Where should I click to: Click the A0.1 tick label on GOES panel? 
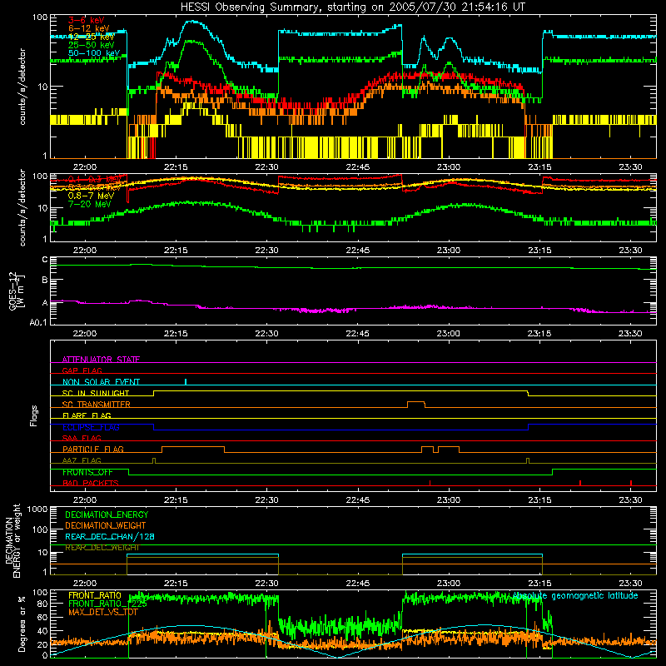tap(38, 323)
